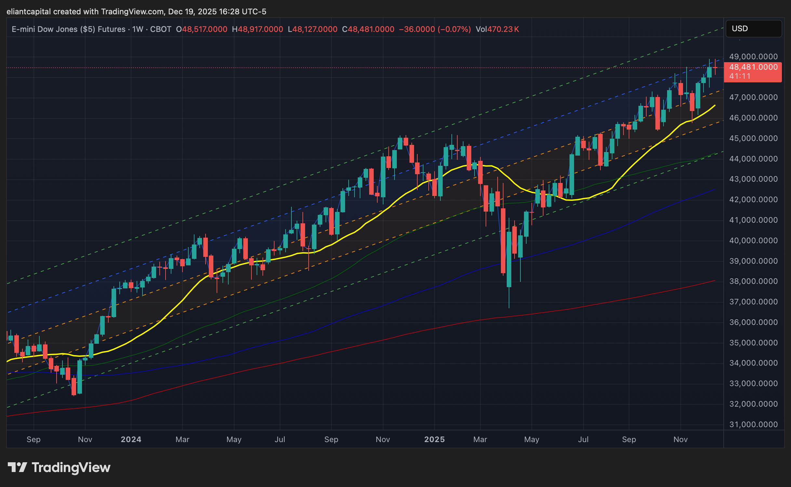This screenshot has height=487, width=791.
Task: Click the Vol 470.23K volume value
Action: pyautogui.click(x=503, y=29)
